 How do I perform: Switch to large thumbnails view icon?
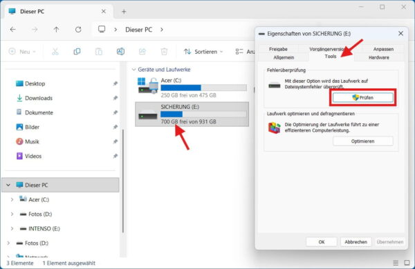tap(407, 263)
